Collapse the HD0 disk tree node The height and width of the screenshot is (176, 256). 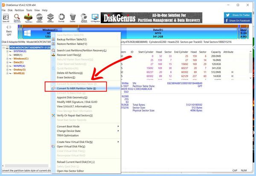pyautogui.click(x=3, y=48)
